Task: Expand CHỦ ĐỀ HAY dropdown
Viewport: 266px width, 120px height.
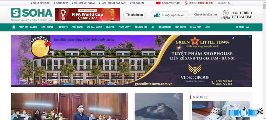Action: 244,27
